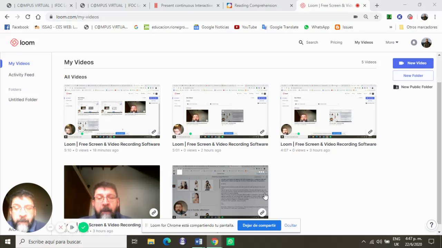The width and height of the screenshot is (442, 248).
Task: Pause the Loom recording
Action: point(72,227)
